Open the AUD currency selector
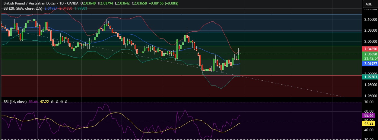Screen dimensions: 378x140 (x=369, y=4)
